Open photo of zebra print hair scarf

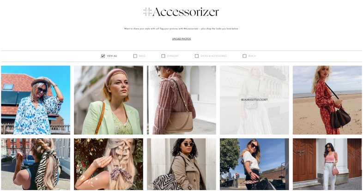click(36, 164)
